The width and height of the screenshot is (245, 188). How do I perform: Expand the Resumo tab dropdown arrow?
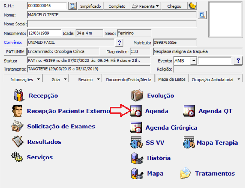pyautogui.click(x=98, y=79)
